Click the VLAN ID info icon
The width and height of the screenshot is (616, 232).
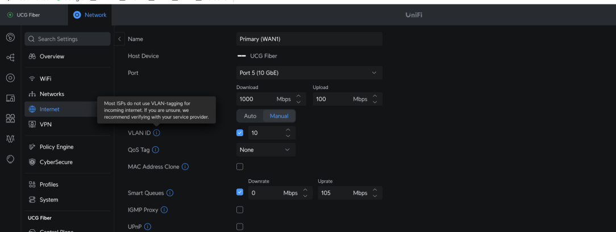156,133
